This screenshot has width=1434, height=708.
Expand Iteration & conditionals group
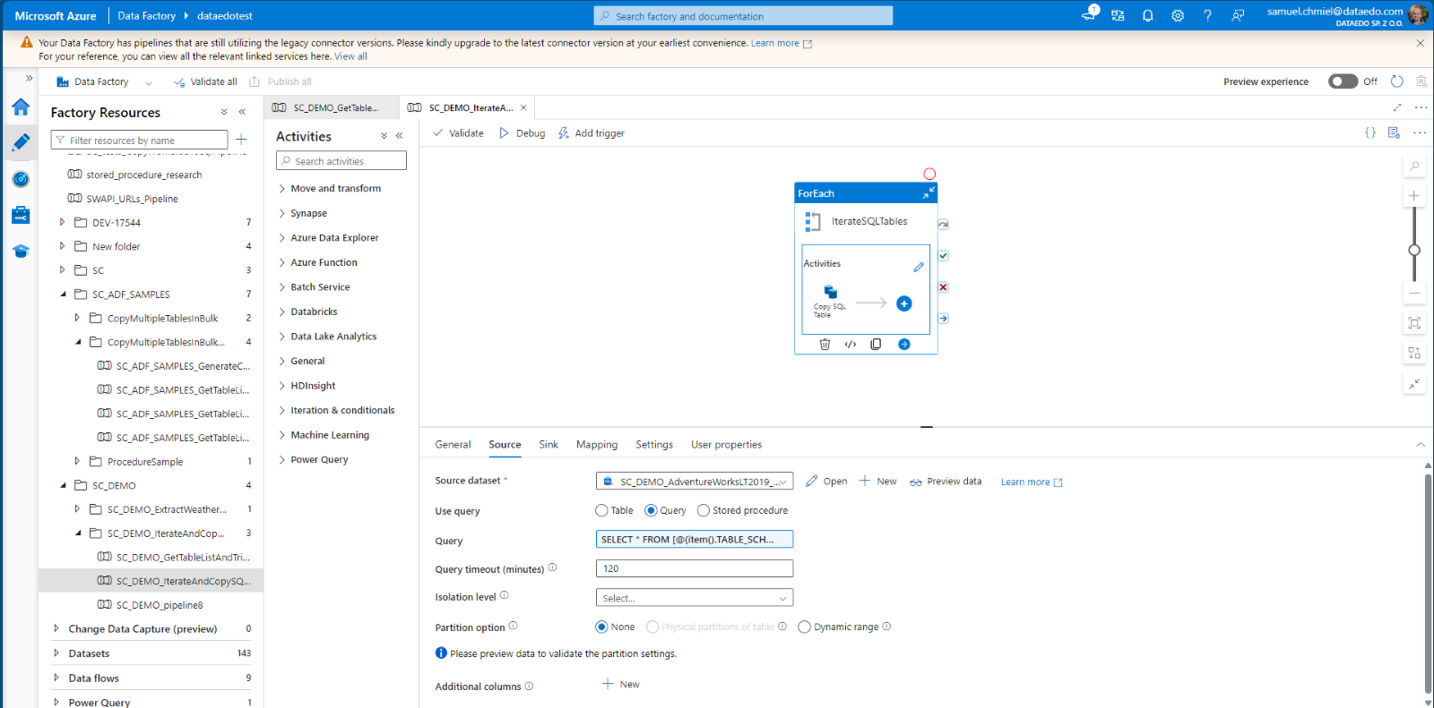[281, 411]
